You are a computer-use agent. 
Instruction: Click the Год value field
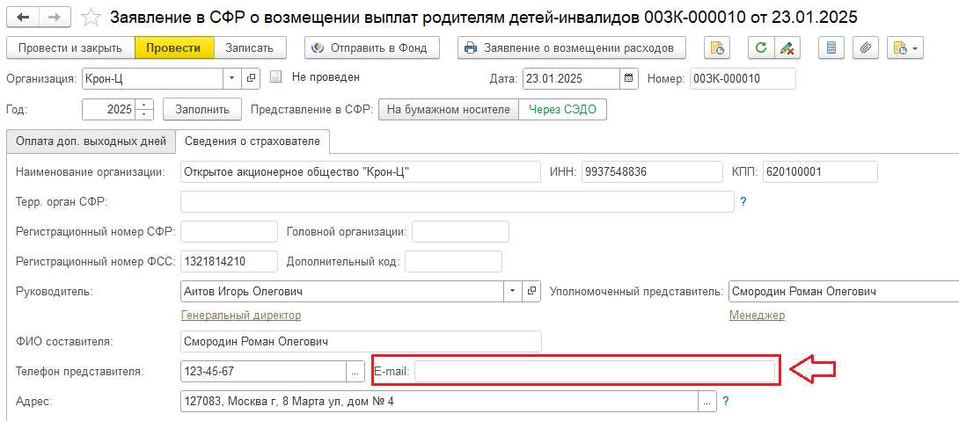109,110
